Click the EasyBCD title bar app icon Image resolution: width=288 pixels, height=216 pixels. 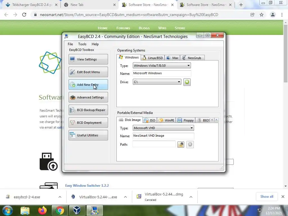(x=66, y=36)
